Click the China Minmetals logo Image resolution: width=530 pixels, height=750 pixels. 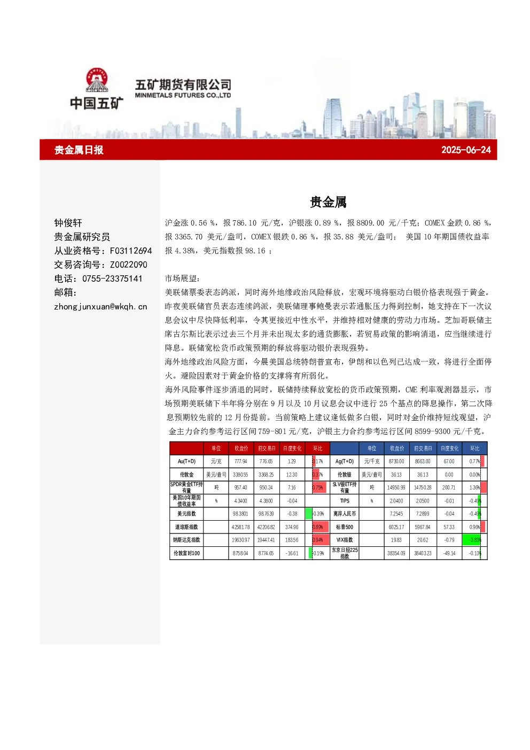pyautogui.click(x=97, y=89)
